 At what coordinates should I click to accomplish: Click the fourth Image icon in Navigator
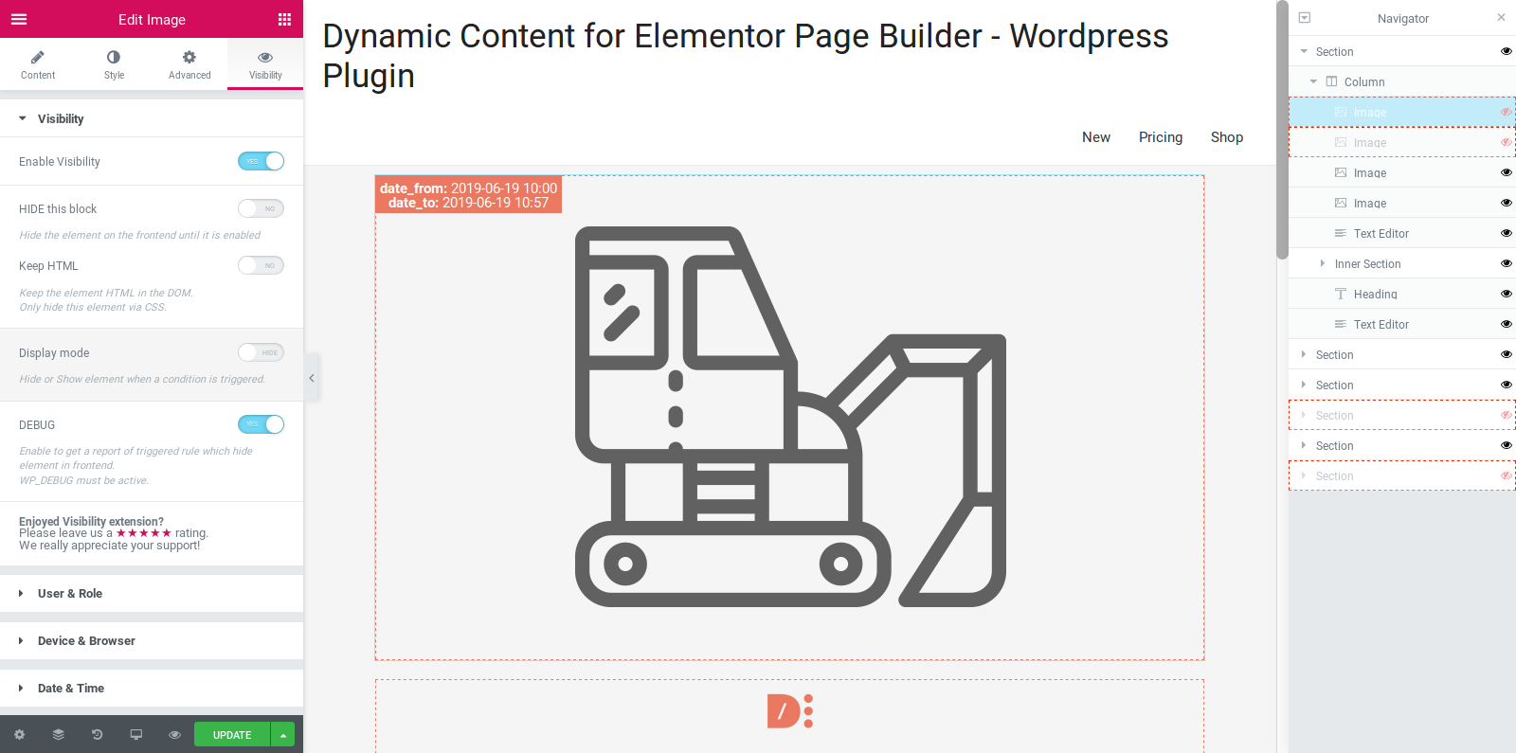(x=1341, y=203)
